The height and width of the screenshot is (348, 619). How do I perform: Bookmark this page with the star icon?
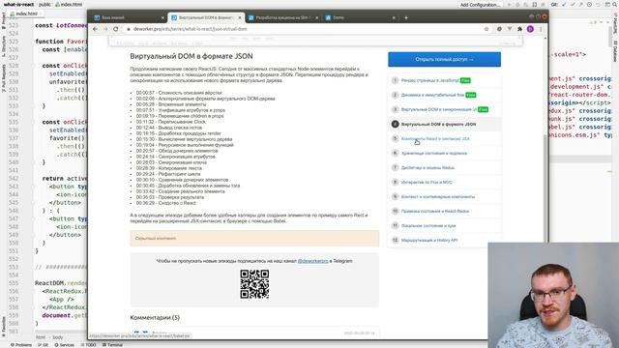coord(486,29)
